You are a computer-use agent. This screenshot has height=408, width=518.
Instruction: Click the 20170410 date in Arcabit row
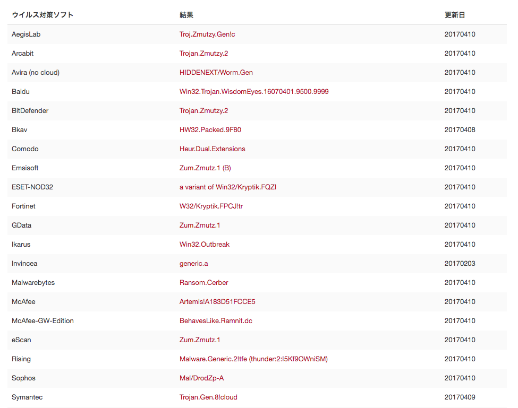point(460,54)
